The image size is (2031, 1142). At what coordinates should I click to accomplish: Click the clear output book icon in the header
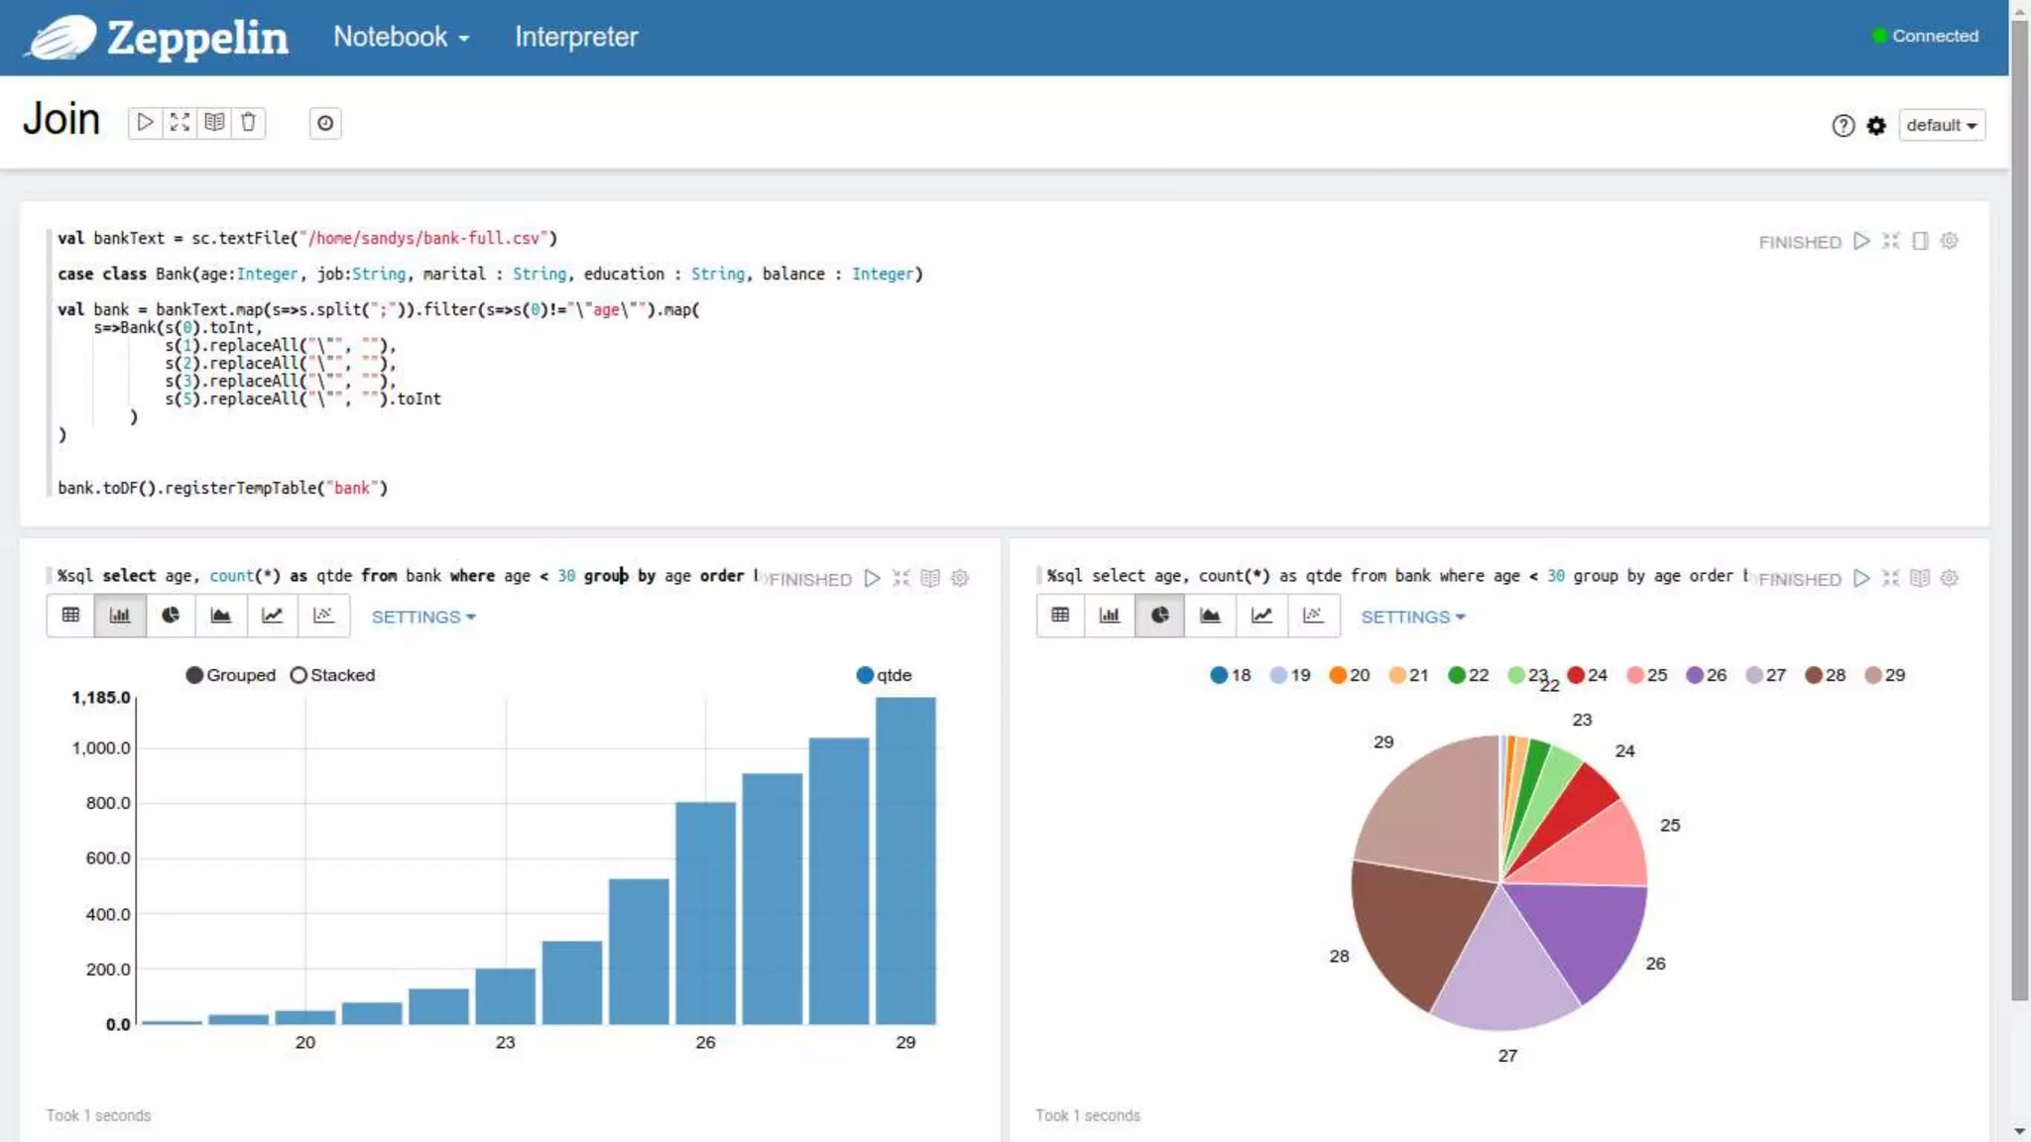coord(214,123)
